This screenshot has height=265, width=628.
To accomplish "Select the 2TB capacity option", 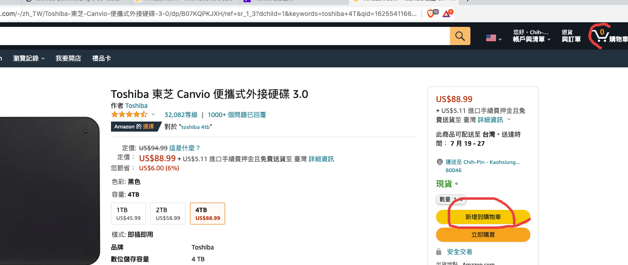I will [168, 214].
